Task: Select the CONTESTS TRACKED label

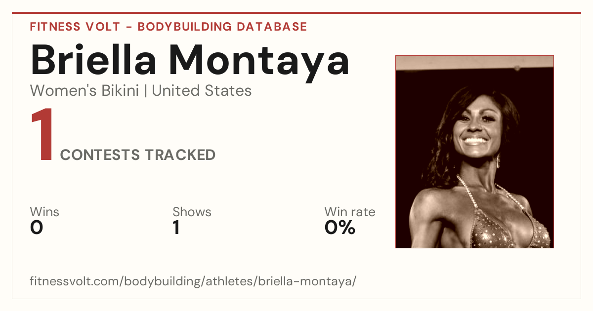Action: point(138,155)
